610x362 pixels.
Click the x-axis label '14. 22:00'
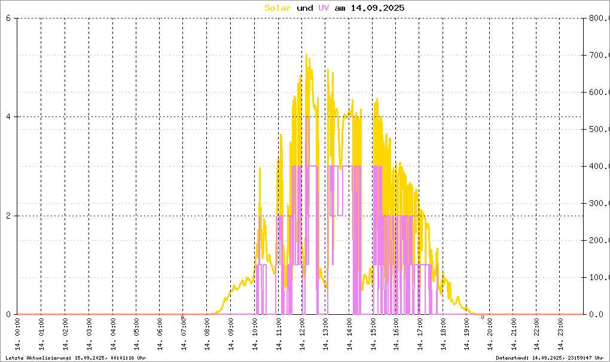pos(536,335)
